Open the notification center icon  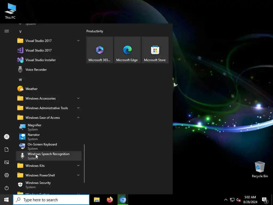[264, 200]
